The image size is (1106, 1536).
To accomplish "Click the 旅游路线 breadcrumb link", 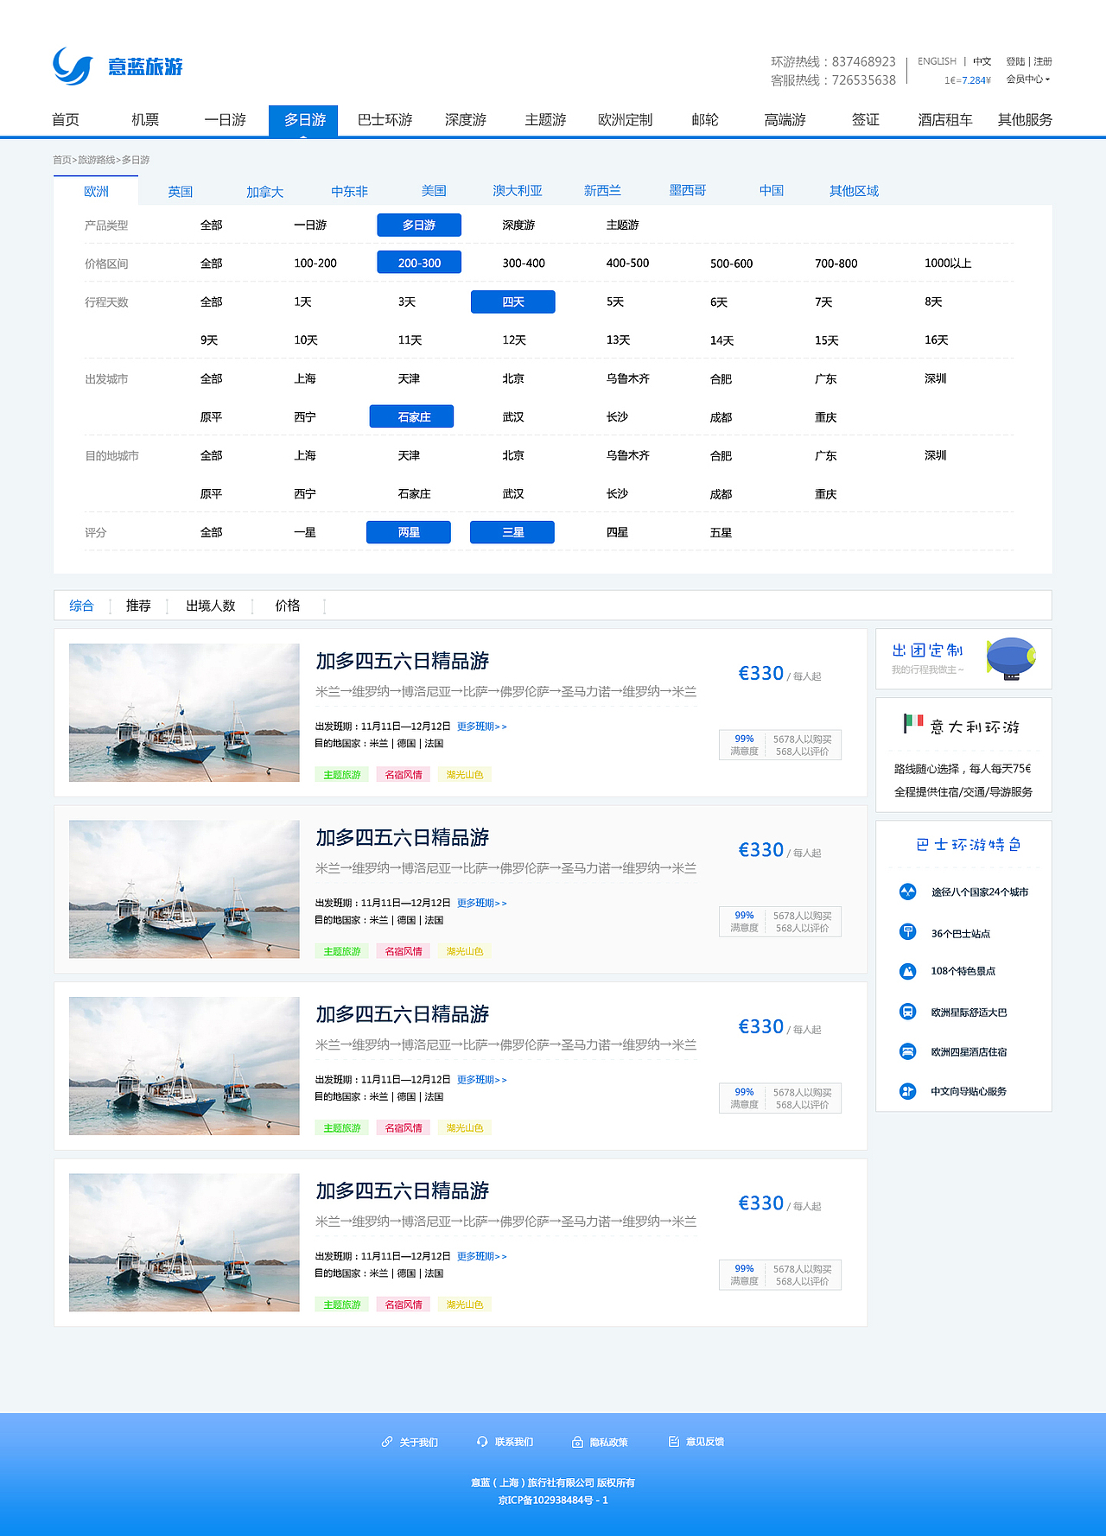I will pos(96,160).
